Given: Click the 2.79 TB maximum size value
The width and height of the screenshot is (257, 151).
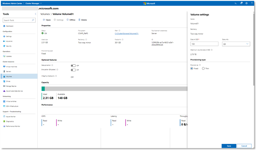Looking at the screenshot, I should (193, 55).
